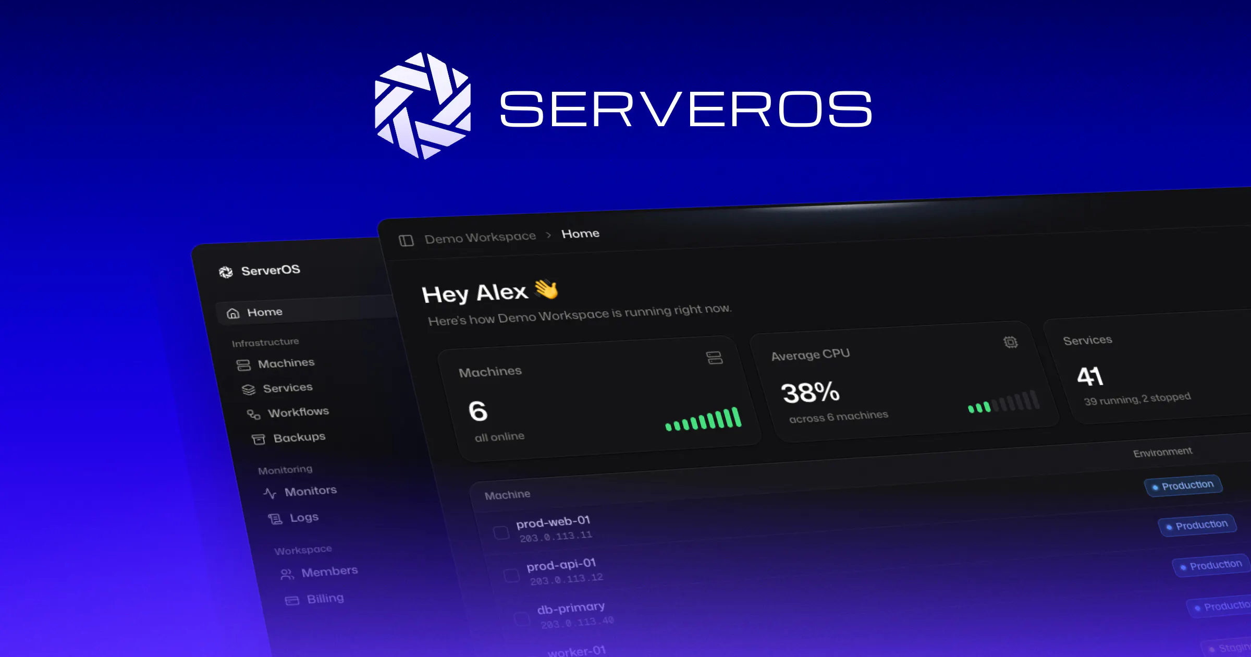Click 'across 6 machines' text

click(838, 416)
